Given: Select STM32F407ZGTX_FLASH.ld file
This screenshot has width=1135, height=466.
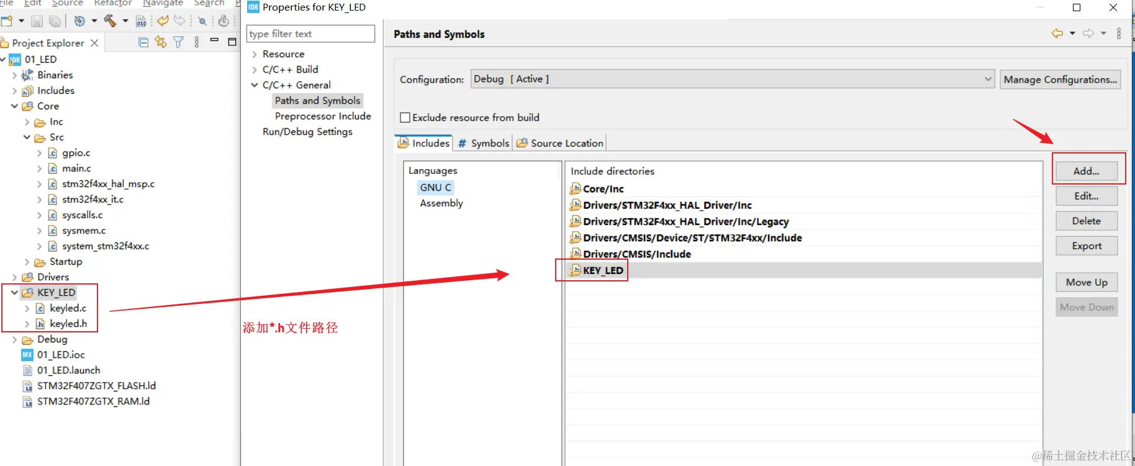Looking at the screenshot, I should point(96,386).
